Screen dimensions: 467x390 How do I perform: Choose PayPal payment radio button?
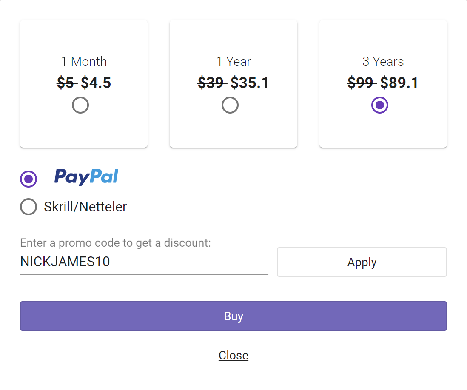tap(28, 179)
